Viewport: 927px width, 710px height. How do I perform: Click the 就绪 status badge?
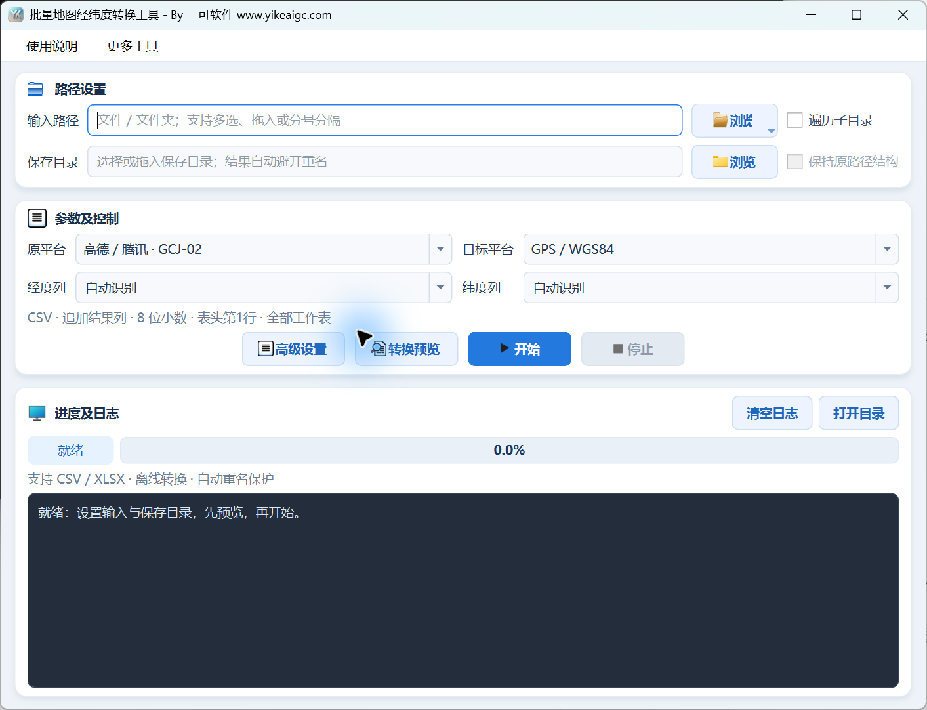pyautogui.click(x=70, y=450)
